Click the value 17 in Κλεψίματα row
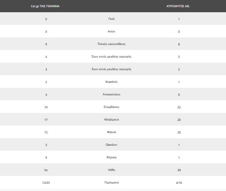Viewport: 226px width, 191px height. coord(46,119)
